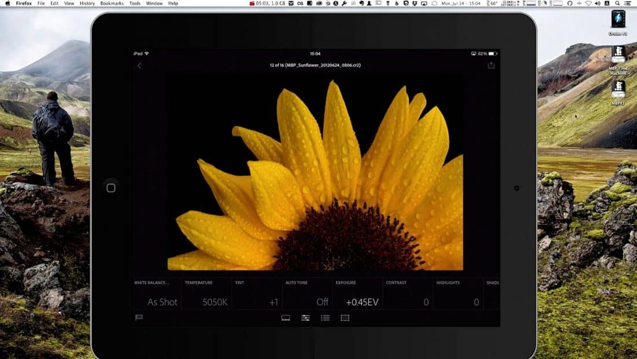Open the Bookmarks menu
The width and height of the screenshot is (637, 359).
point(112,3)
